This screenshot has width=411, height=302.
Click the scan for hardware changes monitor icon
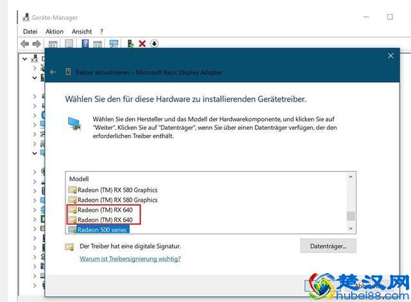click(x=114, y=44)
